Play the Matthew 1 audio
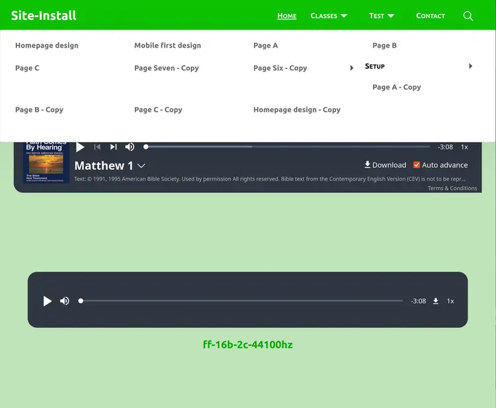The width and height of the screenshot is (496, 408). pos(80,147)
